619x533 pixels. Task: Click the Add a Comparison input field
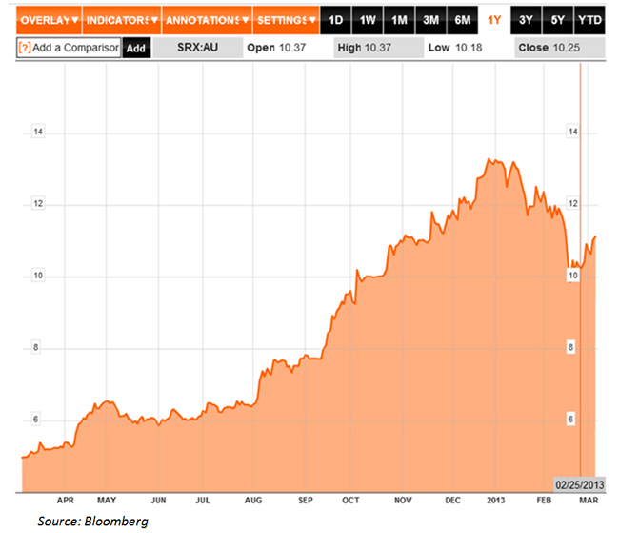(74, 48)
